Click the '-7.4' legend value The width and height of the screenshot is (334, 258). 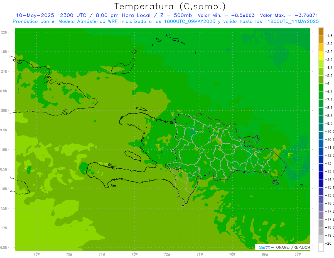329,100
